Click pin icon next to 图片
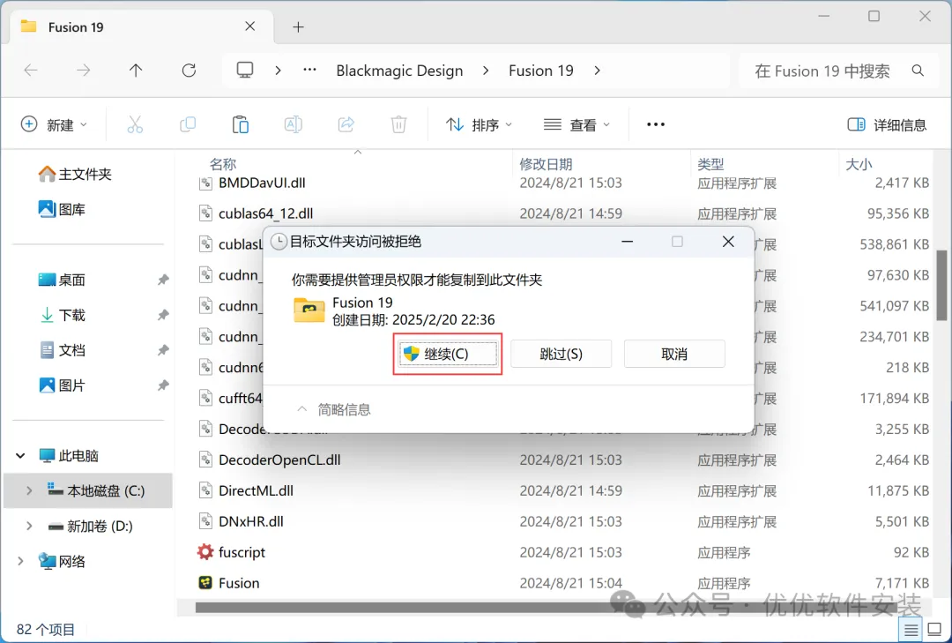 [163, 385]
